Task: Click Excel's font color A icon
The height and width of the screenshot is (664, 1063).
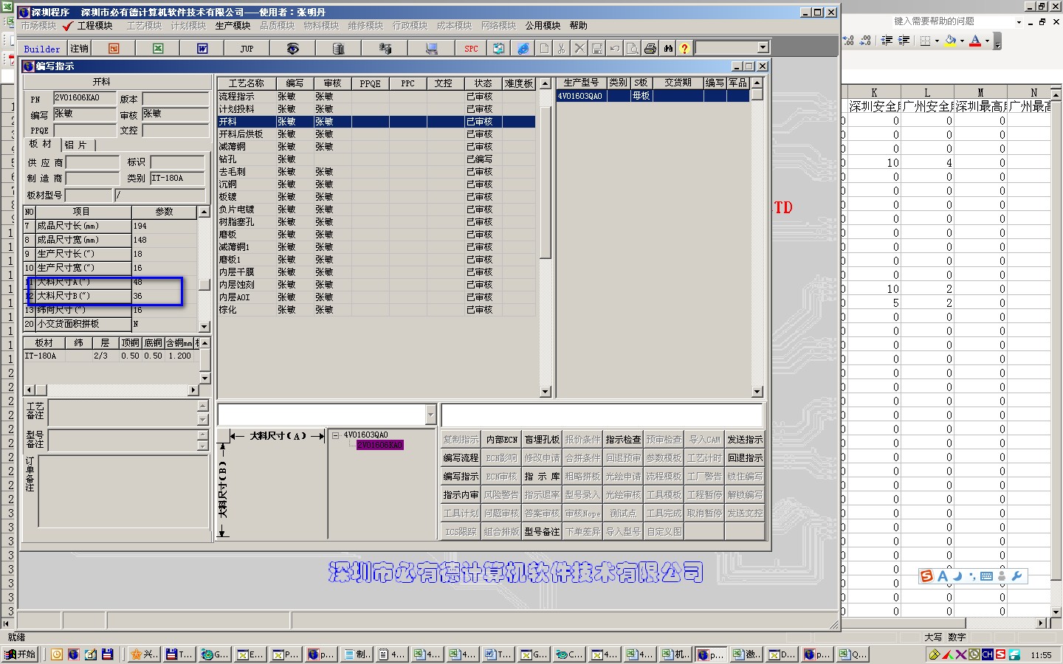Action: pyautogui.click(x=975, y=41)
